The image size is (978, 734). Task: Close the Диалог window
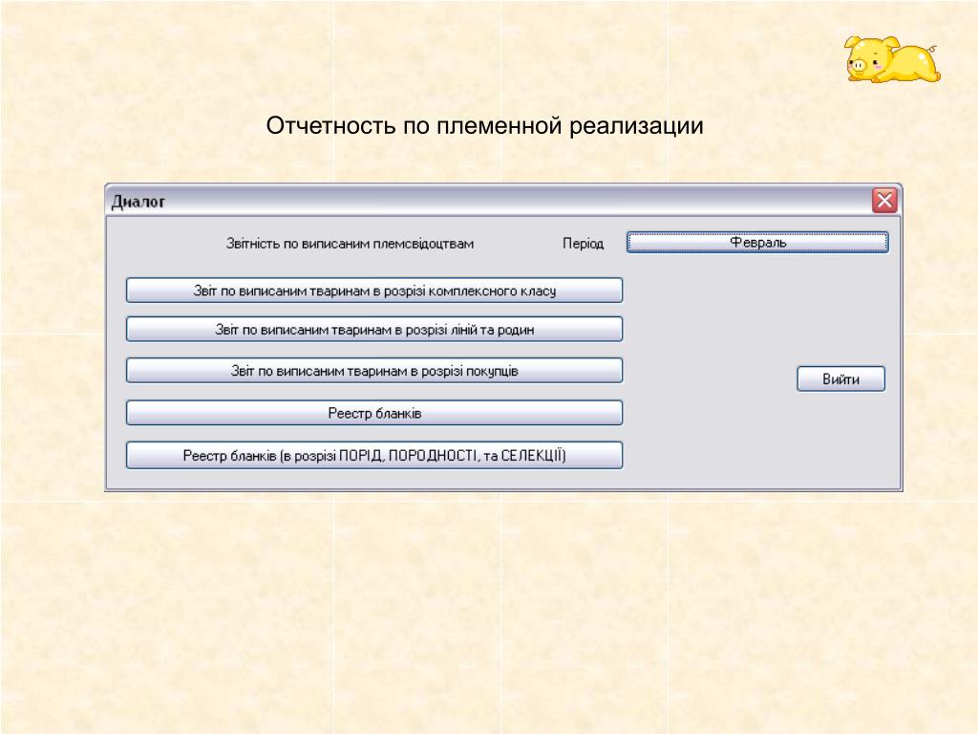884,201
